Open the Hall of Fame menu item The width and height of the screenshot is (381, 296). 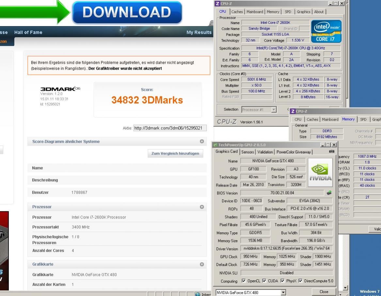point(28,32)
